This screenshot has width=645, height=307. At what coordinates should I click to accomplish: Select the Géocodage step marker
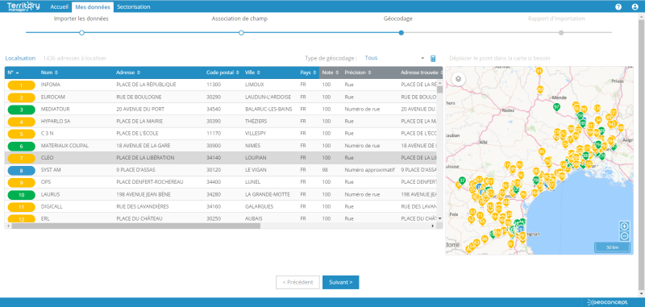pos(401,32)
